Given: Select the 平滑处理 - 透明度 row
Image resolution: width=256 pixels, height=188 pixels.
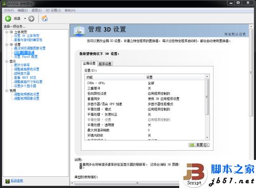Looking at the screenshot, I should coord(145,125).
